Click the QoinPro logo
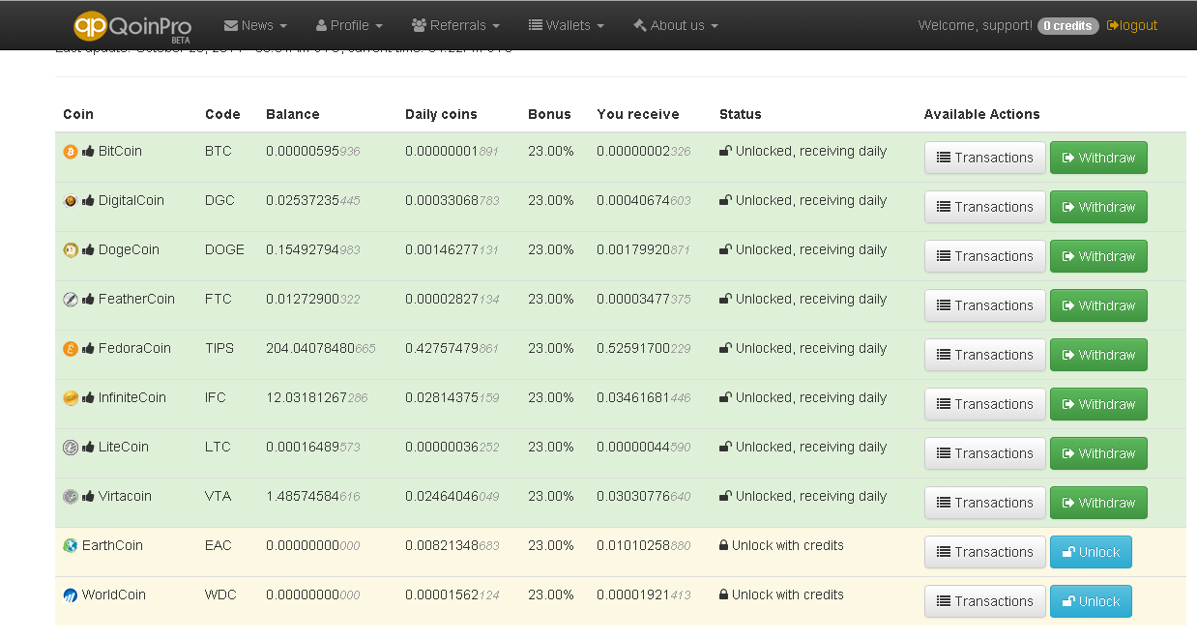Screen dimensions: 1197x638 click(133, 26)
